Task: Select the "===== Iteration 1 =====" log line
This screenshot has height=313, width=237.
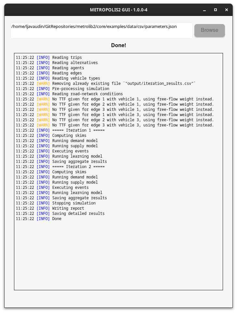Action: pos(60,130)
